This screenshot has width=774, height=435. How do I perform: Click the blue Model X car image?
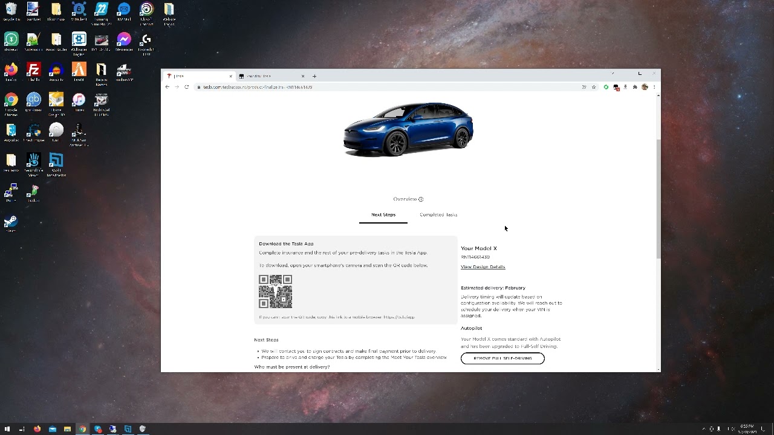pyautogui.click(x=408, y=129)
